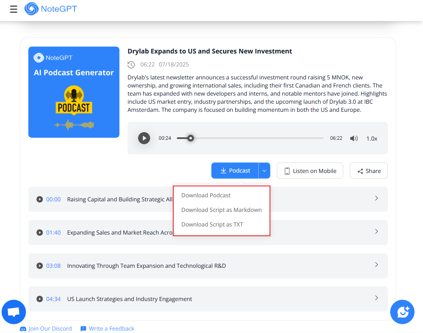Image resolution: width=423 pixels, height=333 pixels.
Task: Open the hamburger menu
Action: pyautogui.click(x=13, y=9)
